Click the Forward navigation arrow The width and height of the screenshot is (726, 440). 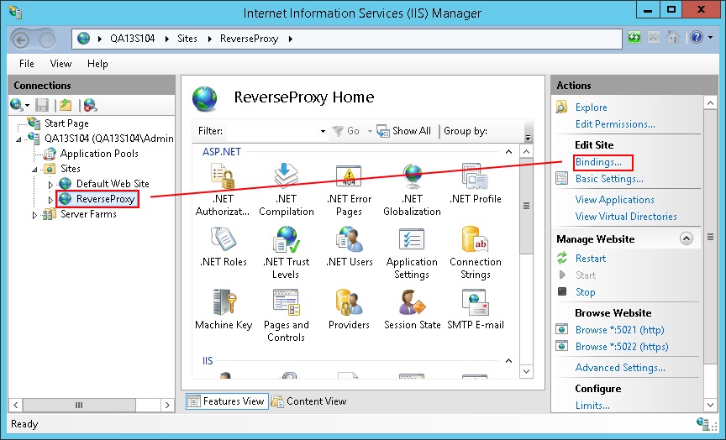pyautogui.click(x=47, y=40)
